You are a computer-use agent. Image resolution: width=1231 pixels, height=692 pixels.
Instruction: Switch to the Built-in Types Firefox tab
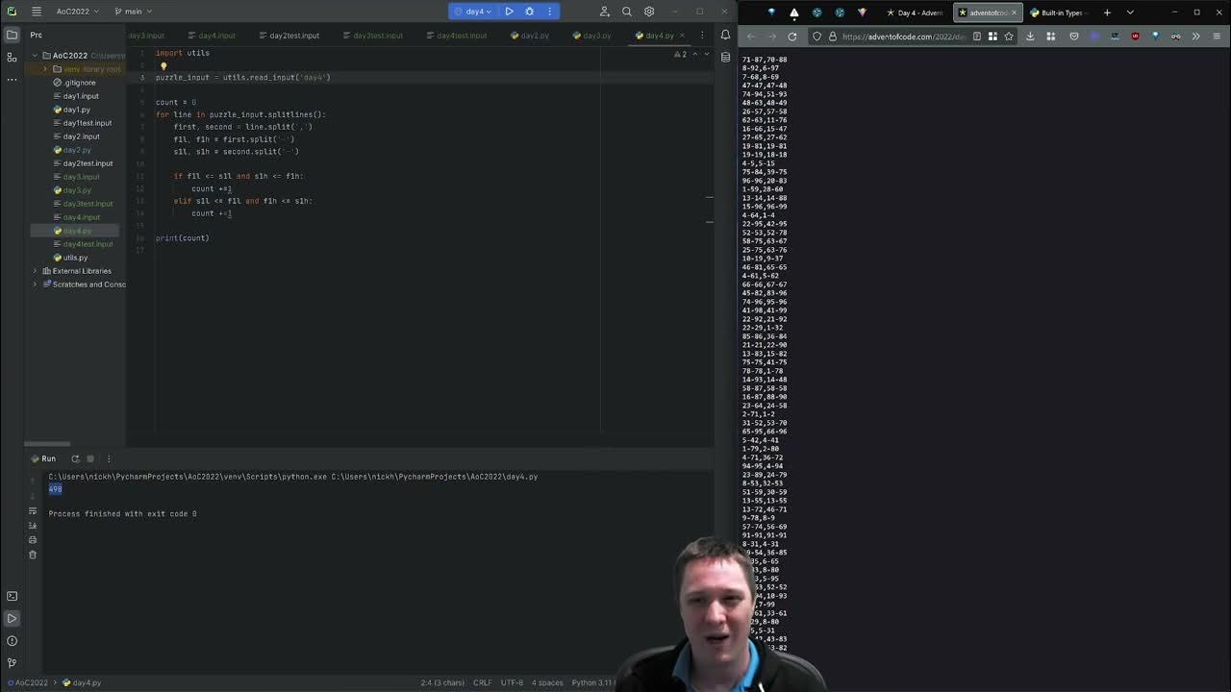1056,12
